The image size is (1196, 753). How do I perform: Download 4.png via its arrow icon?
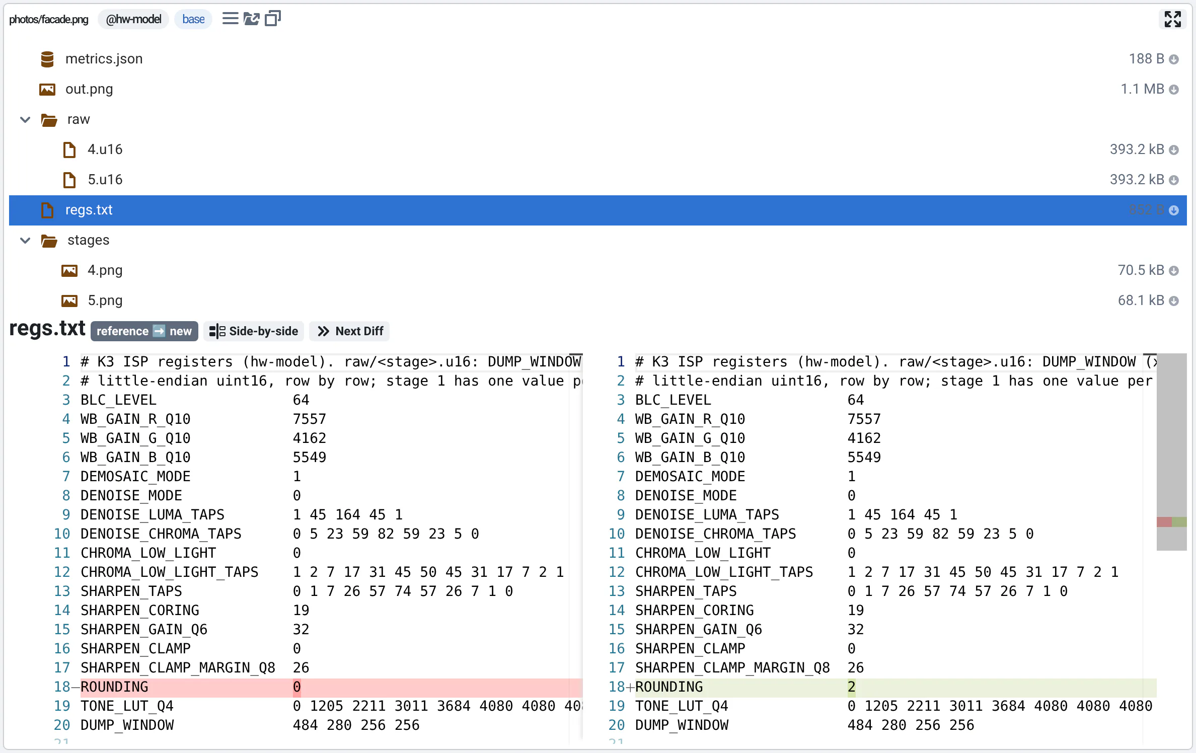(1174, 271)
